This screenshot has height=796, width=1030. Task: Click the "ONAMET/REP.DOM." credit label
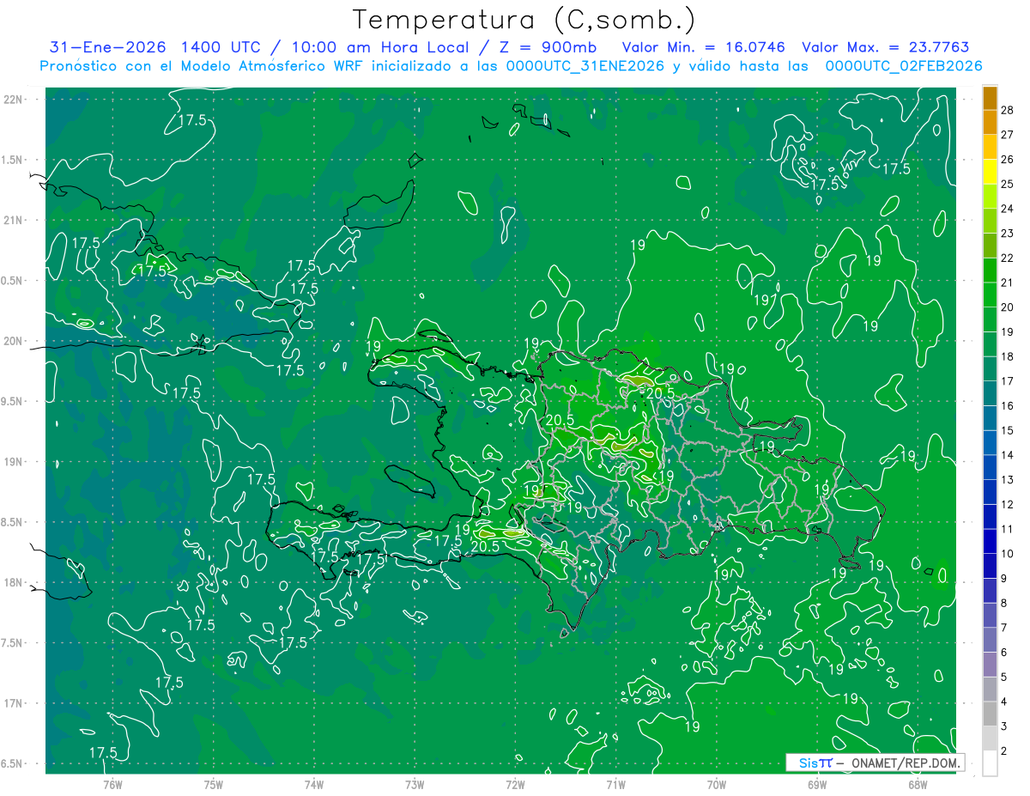click(905, 763)
